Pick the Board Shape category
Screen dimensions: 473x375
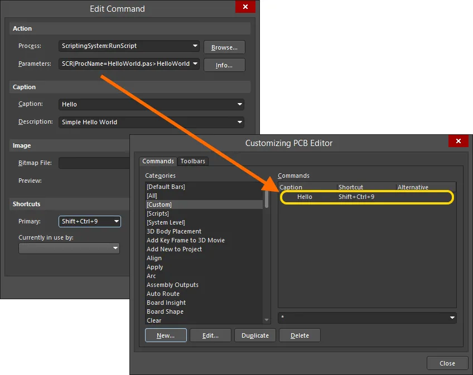pos(204,311)
